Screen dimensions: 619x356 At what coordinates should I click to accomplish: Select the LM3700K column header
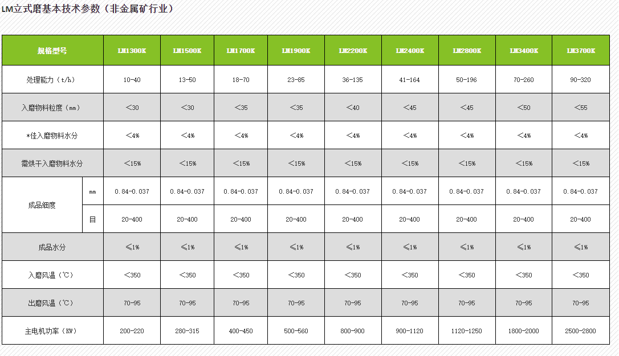(x=581, y=51)
